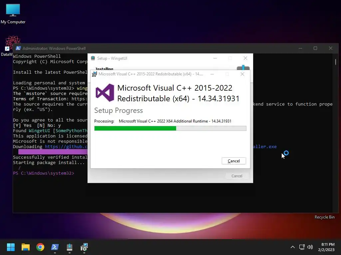Close the Visual C++ Redistributable window
341x255 pixels.
pyautogui.click(x=242, y=74)
